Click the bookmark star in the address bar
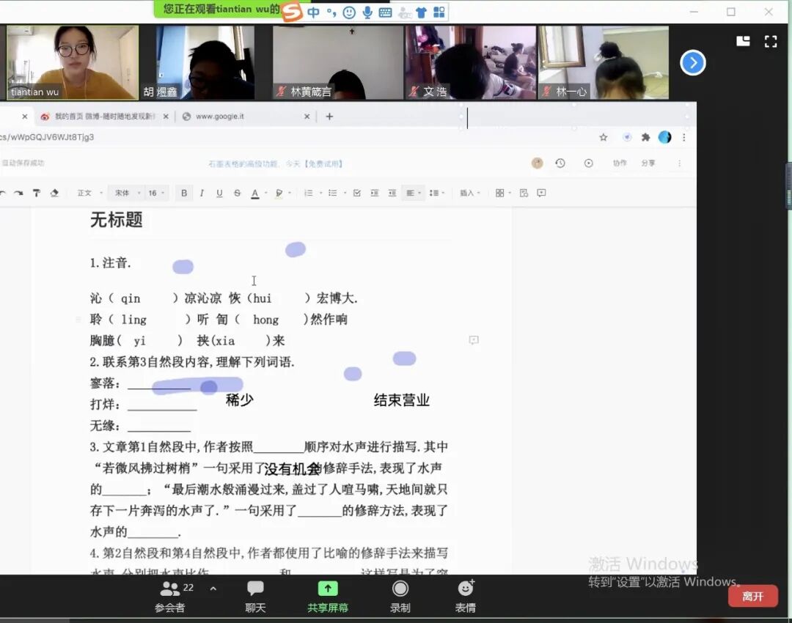 (603, 137)
